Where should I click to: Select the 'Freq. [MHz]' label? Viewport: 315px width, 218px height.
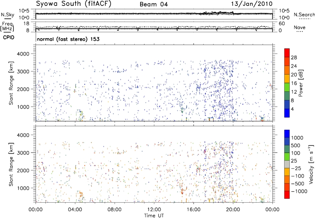7,26
